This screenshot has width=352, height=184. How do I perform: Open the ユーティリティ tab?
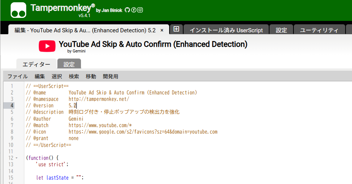(x=319, y=30)
